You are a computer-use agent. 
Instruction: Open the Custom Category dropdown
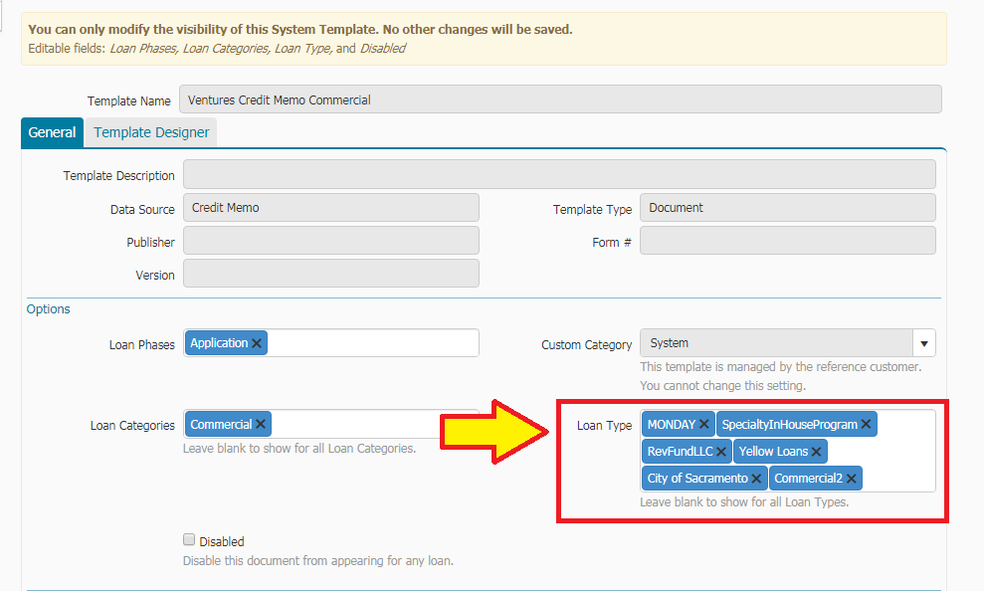click(923, 342)
